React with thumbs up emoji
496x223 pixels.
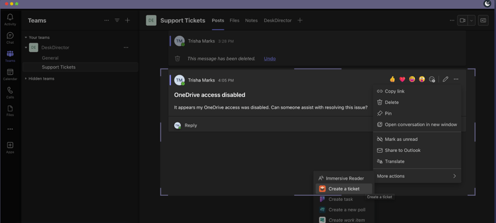click(x=392, y=79)
